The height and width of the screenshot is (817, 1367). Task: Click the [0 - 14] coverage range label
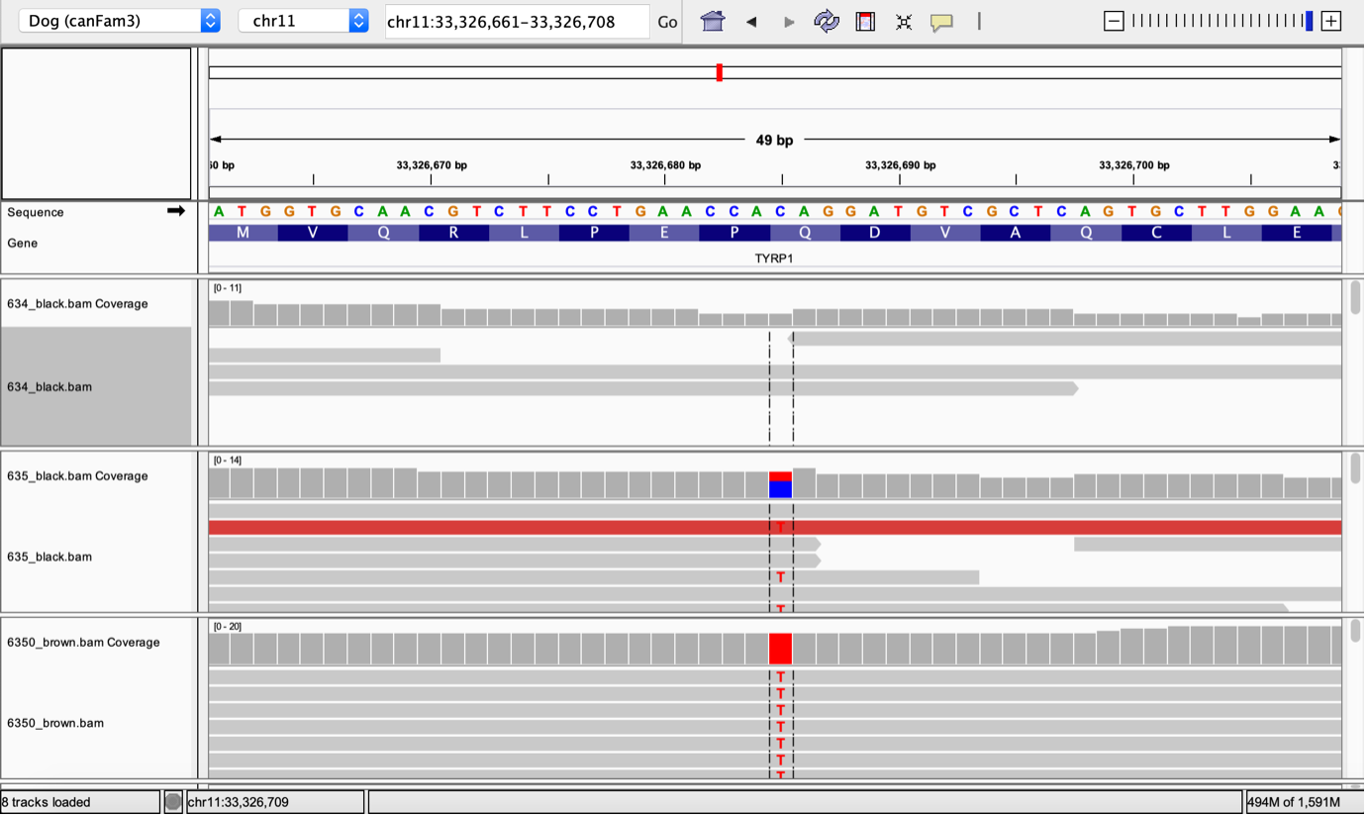[227, 460]
